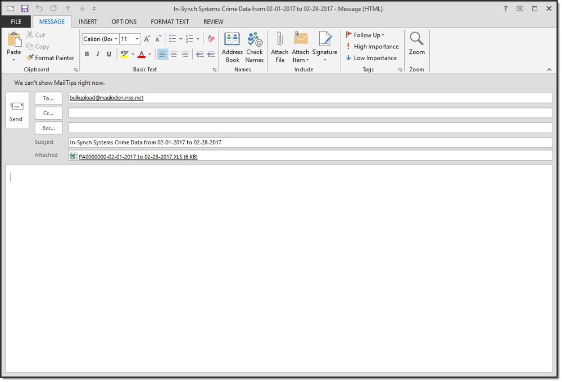This screenshot has width=562, height=382.
Task: Click the Save icon in quick access toolbar
Action: pos(25,8)
